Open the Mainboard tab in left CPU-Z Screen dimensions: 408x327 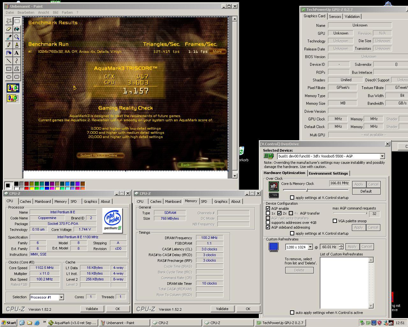tap(43, 202)
